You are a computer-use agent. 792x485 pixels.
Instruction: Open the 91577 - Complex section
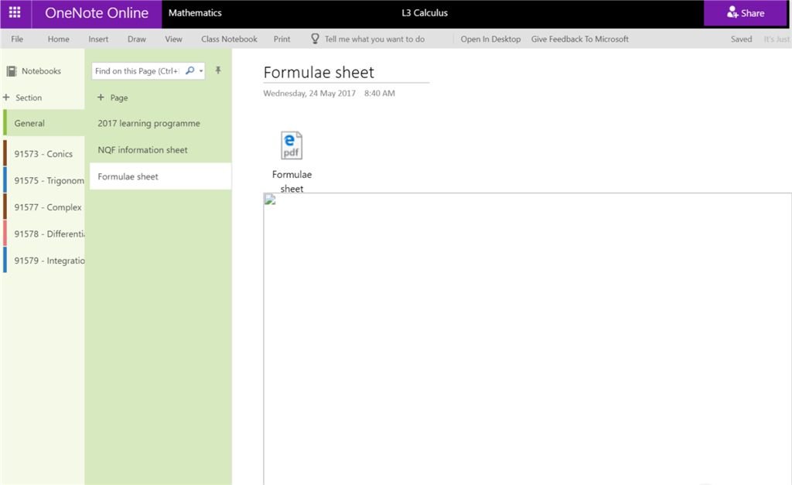44,207
